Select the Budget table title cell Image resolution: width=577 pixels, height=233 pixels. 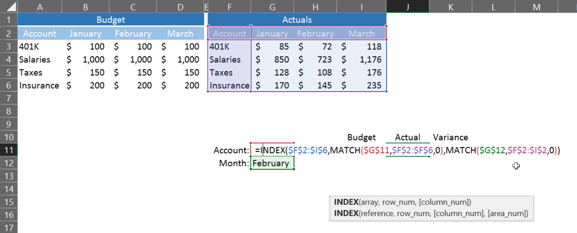(111, 20)
